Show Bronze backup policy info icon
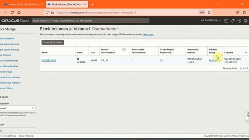 click(218, 61)
